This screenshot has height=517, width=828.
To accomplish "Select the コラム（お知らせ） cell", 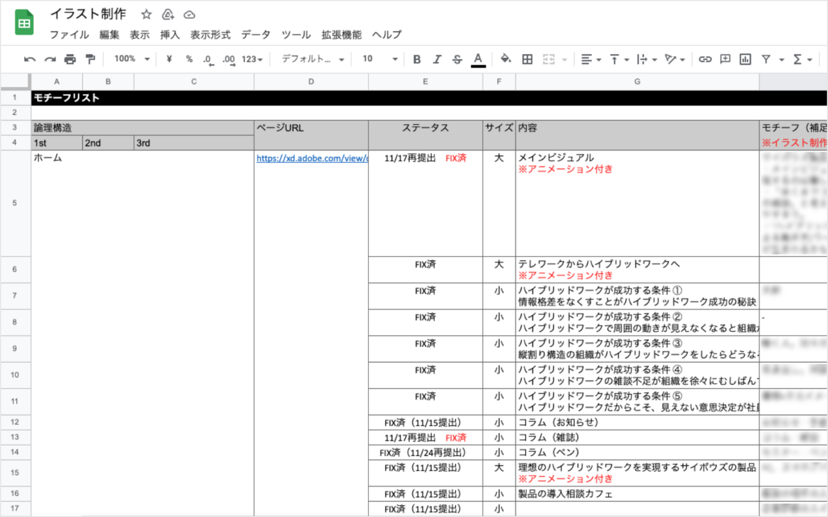I will click(x=637, y=423).
